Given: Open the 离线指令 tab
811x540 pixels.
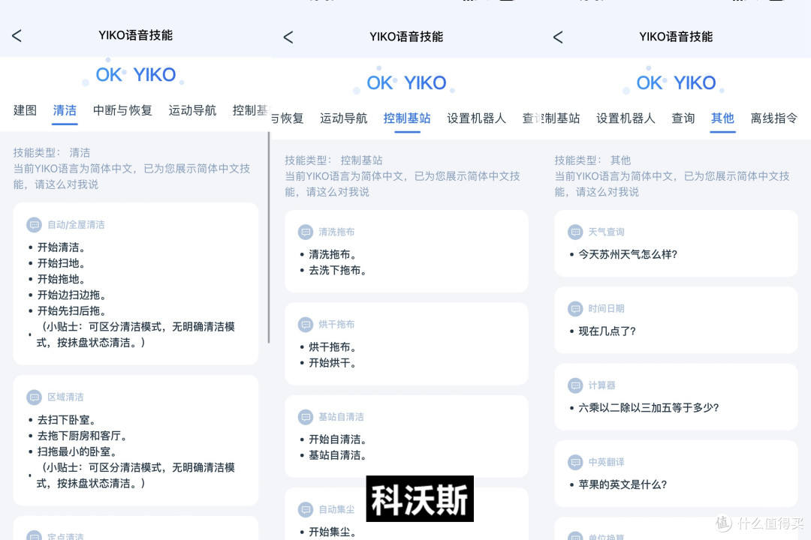Looking at the screenshot, I should [773, 118].
